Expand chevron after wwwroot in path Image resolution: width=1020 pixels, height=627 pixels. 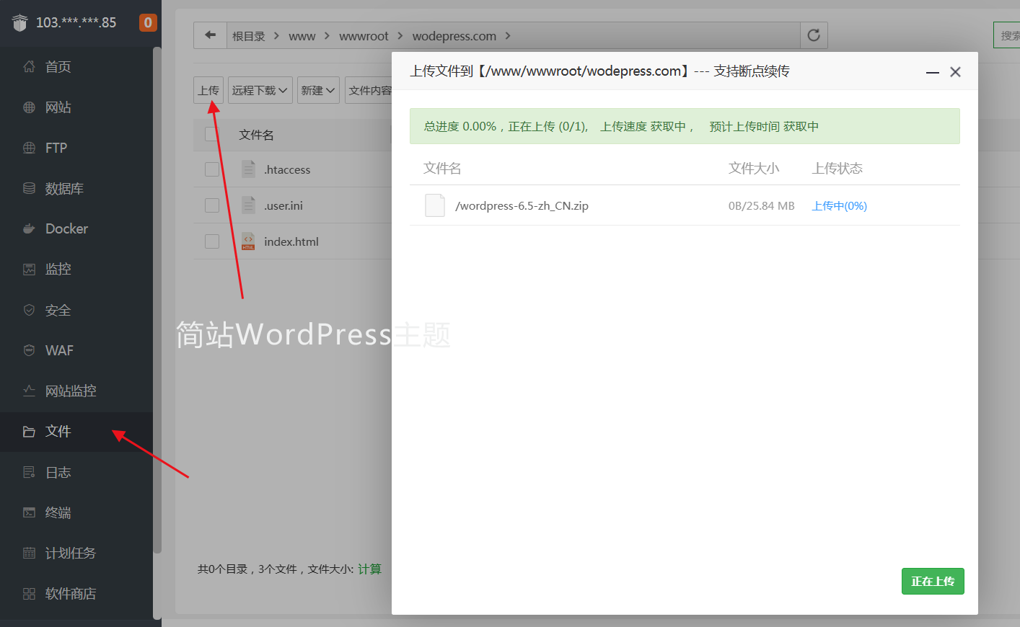pos(400,35)
